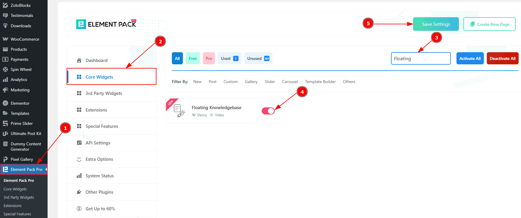
Task: Open the Floating Knowledgebase Demo link
Action: [x=200, y=115]
